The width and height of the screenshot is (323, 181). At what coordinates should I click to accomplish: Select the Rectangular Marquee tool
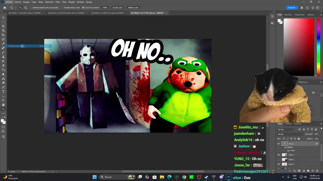[3, 22]
